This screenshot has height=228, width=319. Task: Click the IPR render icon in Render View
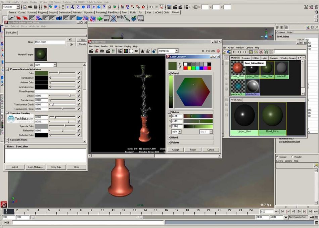click(108, 51)
